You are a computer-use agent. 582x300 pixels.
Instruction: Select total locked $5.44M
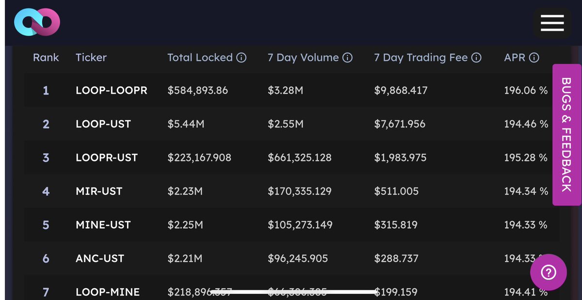(x=186, y=124)
